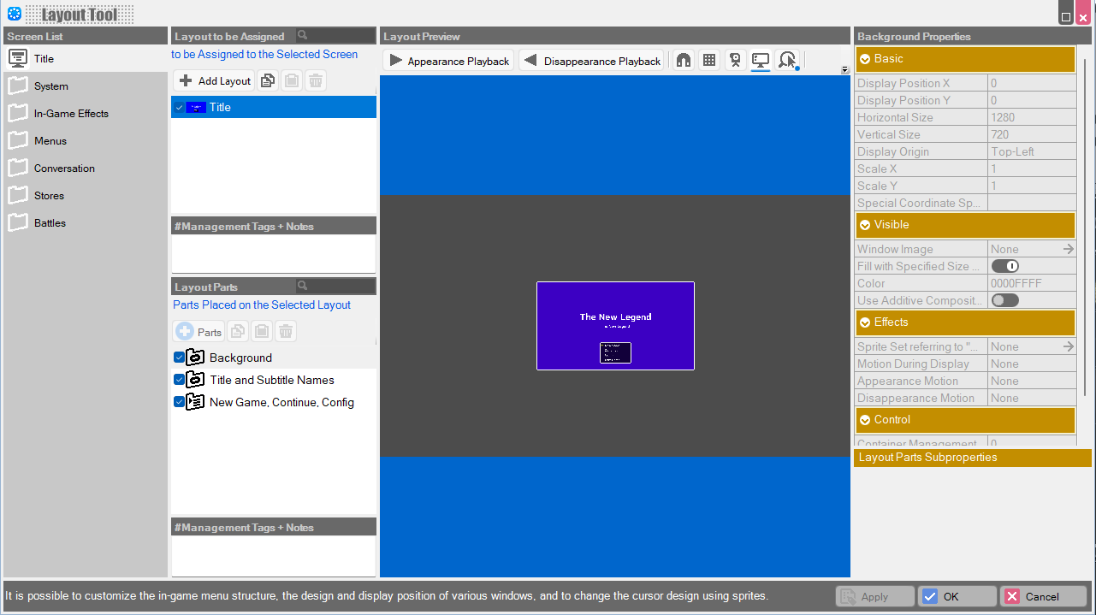Collapse the Basic properties section
The image size is (1096, 615).
click(x=865, y=59)
